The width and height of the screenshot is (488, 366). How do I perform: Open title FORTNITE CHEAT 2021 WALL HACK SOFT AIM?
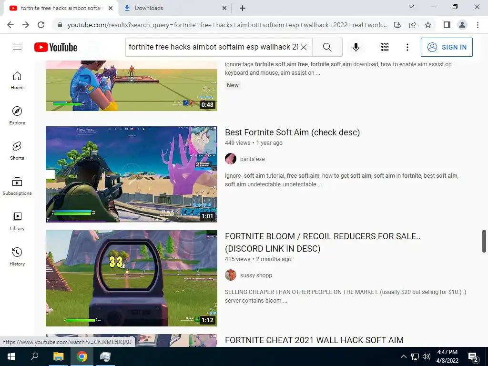click(314, 340)
